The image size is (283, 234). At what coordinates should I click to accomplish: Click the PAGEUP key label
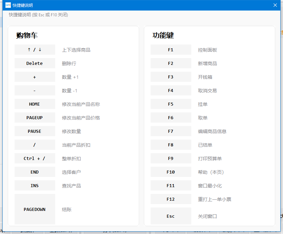(x=35, y=118)
